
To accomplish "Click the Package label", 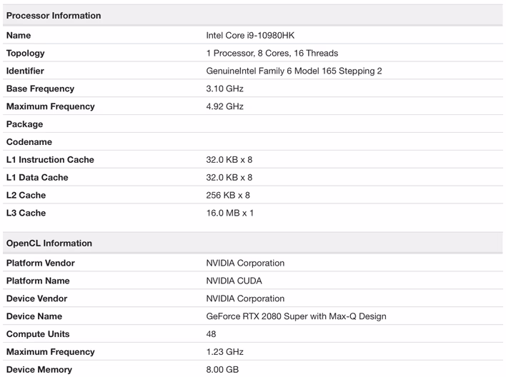I will [24, 124].
